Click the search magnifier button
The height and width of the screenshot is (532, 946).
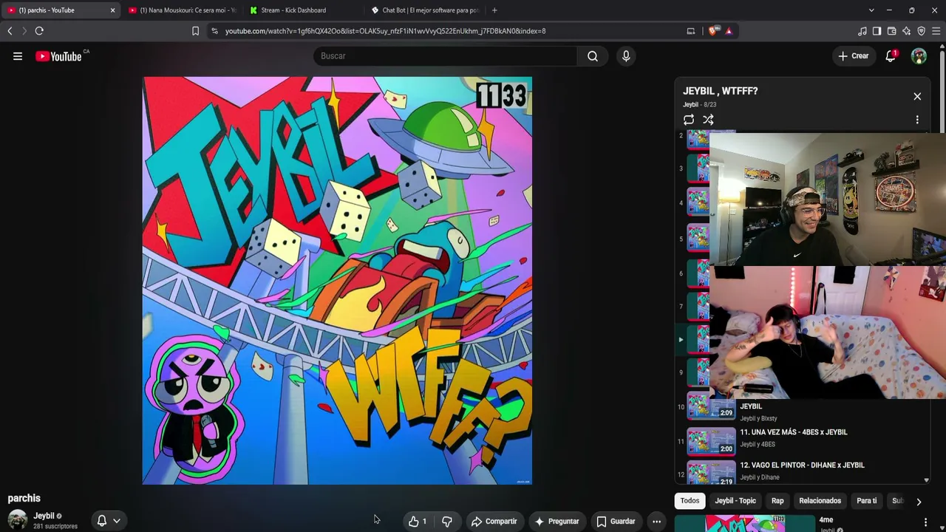tap(593, 56)
